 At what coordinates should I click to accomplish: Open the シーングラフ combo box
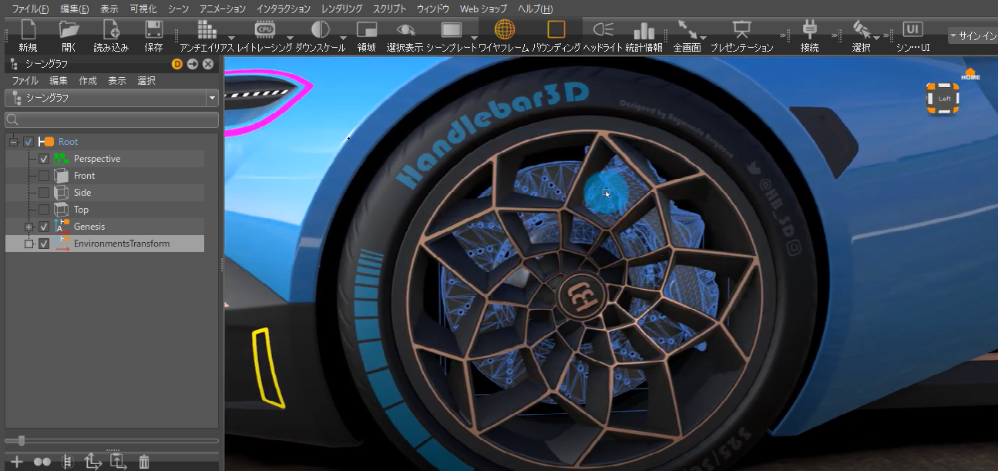(x=112, y=98)
